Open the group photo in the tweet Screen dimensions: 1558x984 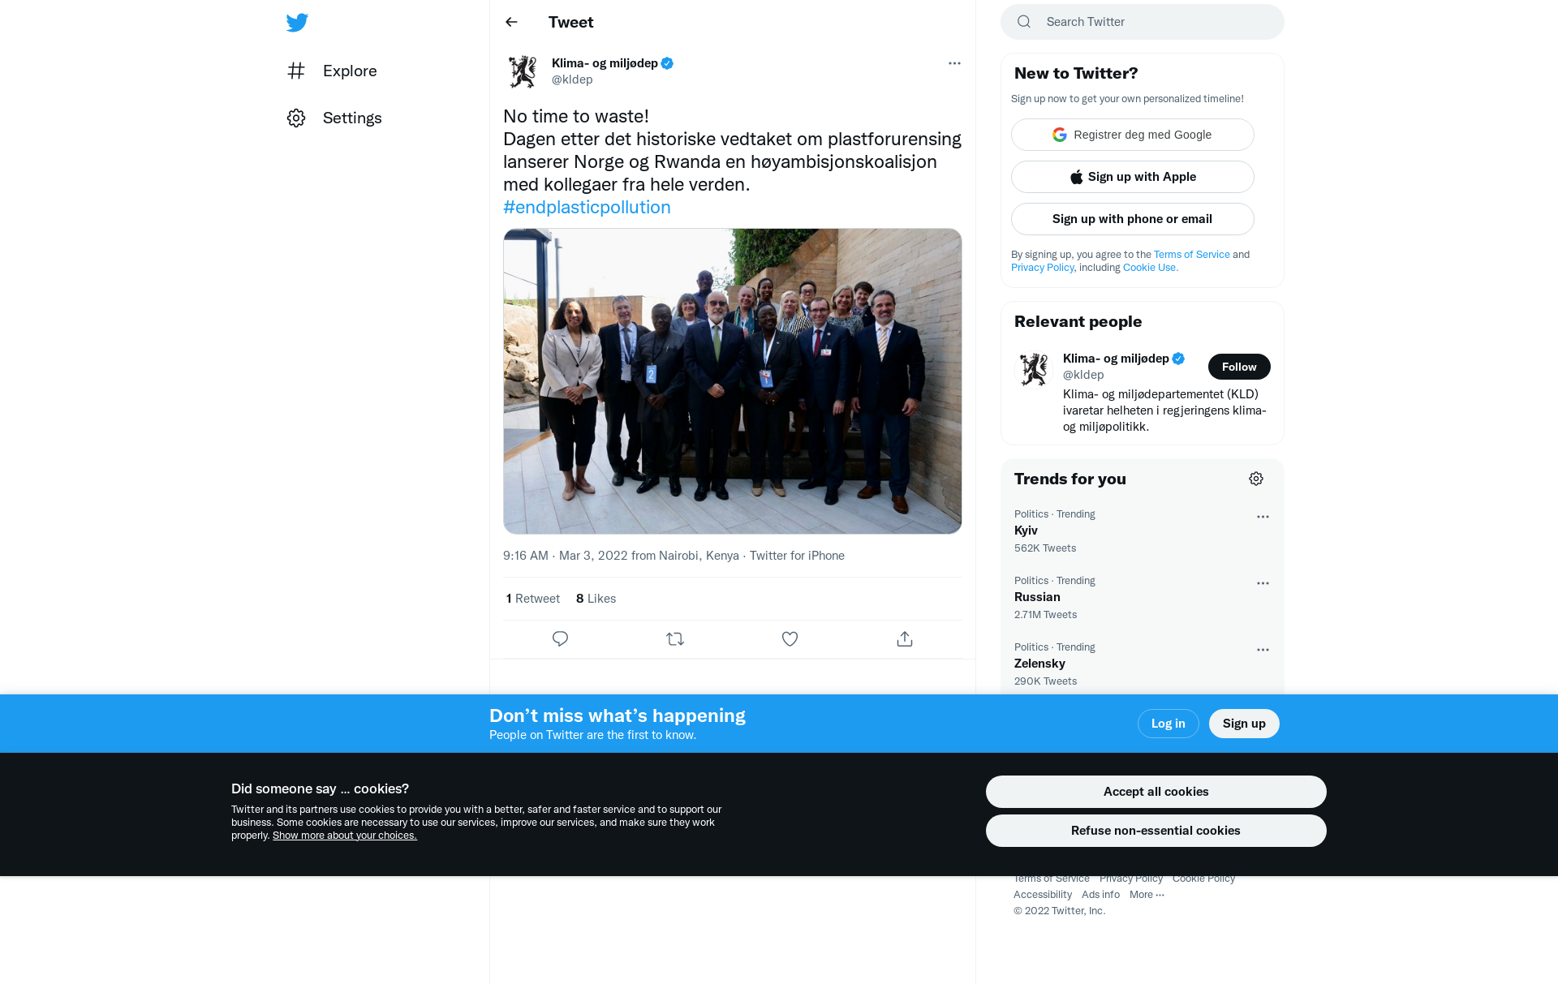(x=732, y=381)
